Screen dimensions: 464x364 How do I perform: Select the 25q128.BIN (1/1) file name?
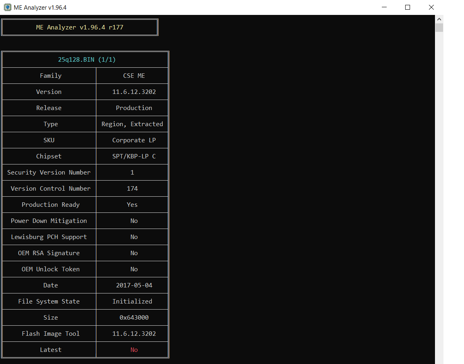pyautogui.click(x=87, y=60)
